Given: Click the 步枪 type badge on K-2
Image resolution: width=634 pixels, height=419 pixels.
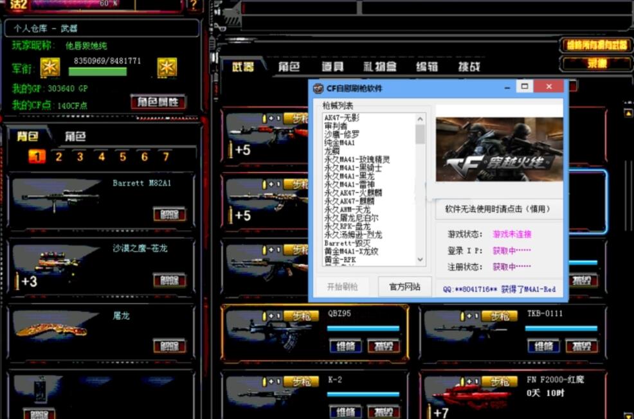Looking at the screenshot, I should (301, 382).
